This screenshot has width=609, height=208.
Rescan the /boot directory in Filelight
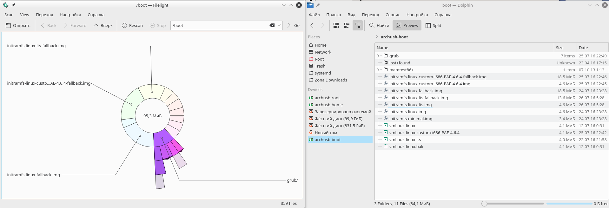(x=132, y=25)
